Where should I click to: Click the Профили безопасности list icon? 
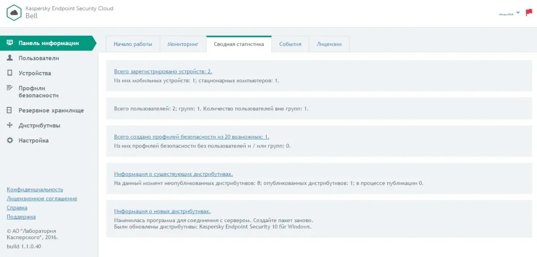point(10,88)
